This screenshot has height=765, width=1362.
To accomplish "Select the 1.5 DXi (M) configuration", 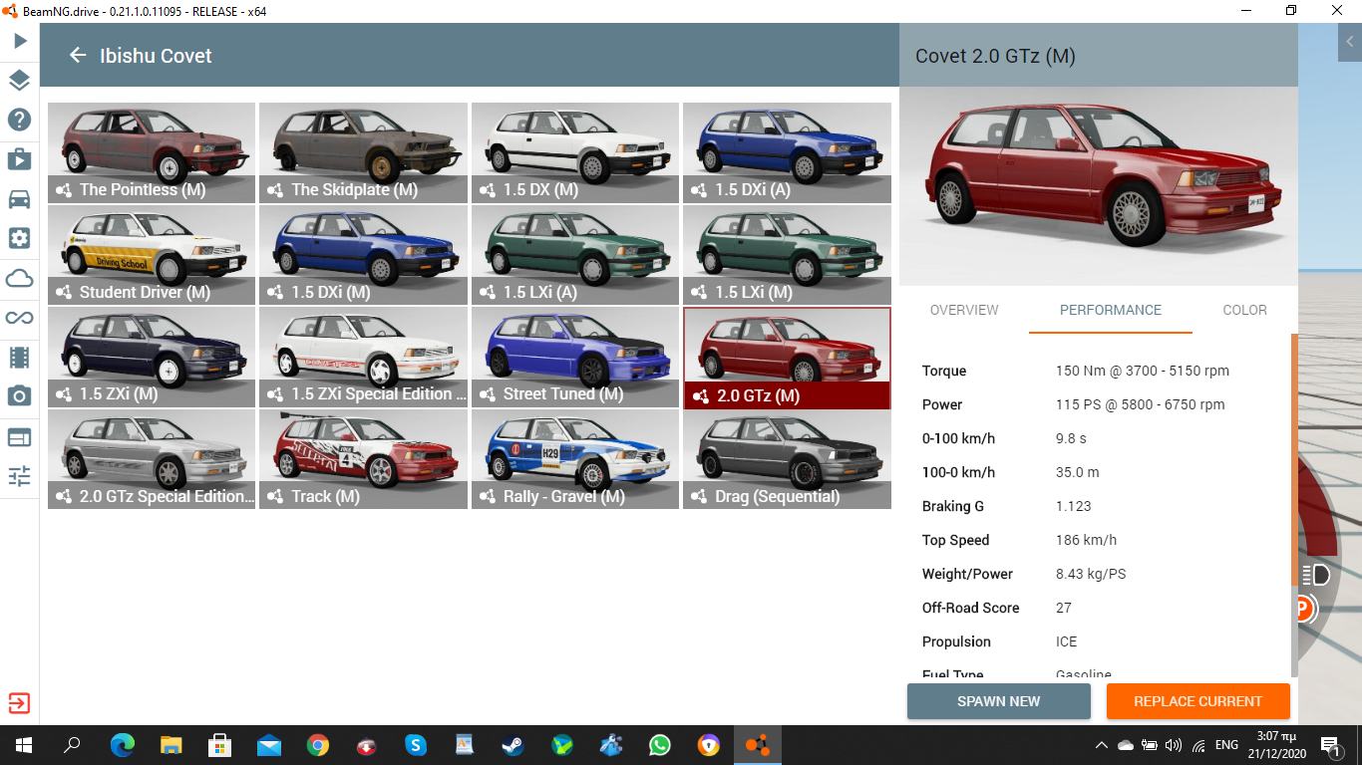I will (364, 255).
